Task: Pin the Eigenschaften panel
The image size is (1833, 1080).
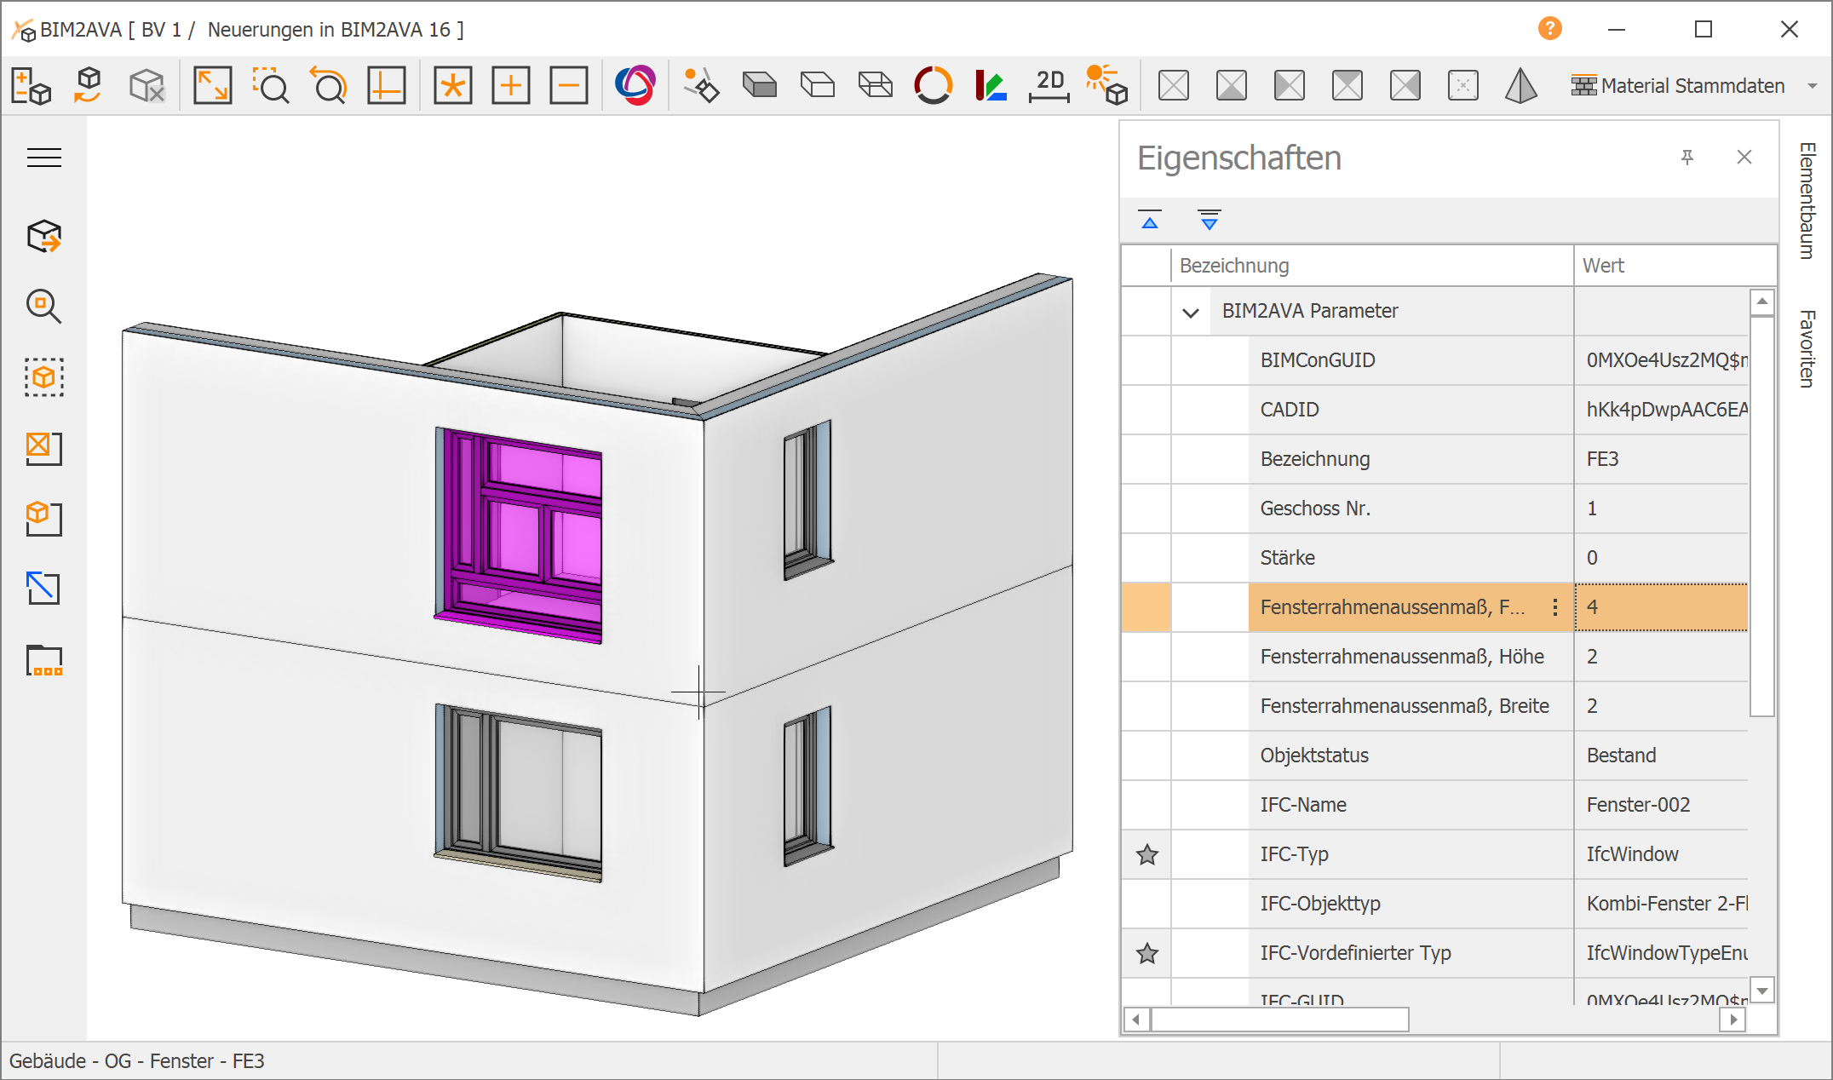Action: (1686, 158)
